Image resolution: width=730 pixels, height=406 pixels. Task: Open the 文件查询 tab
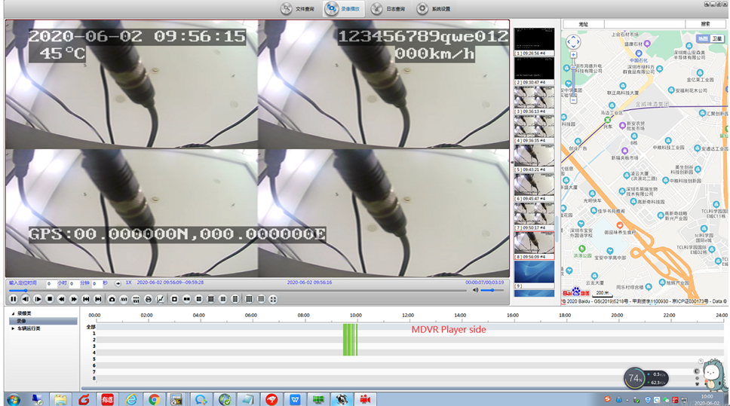[x=297, y=9]
